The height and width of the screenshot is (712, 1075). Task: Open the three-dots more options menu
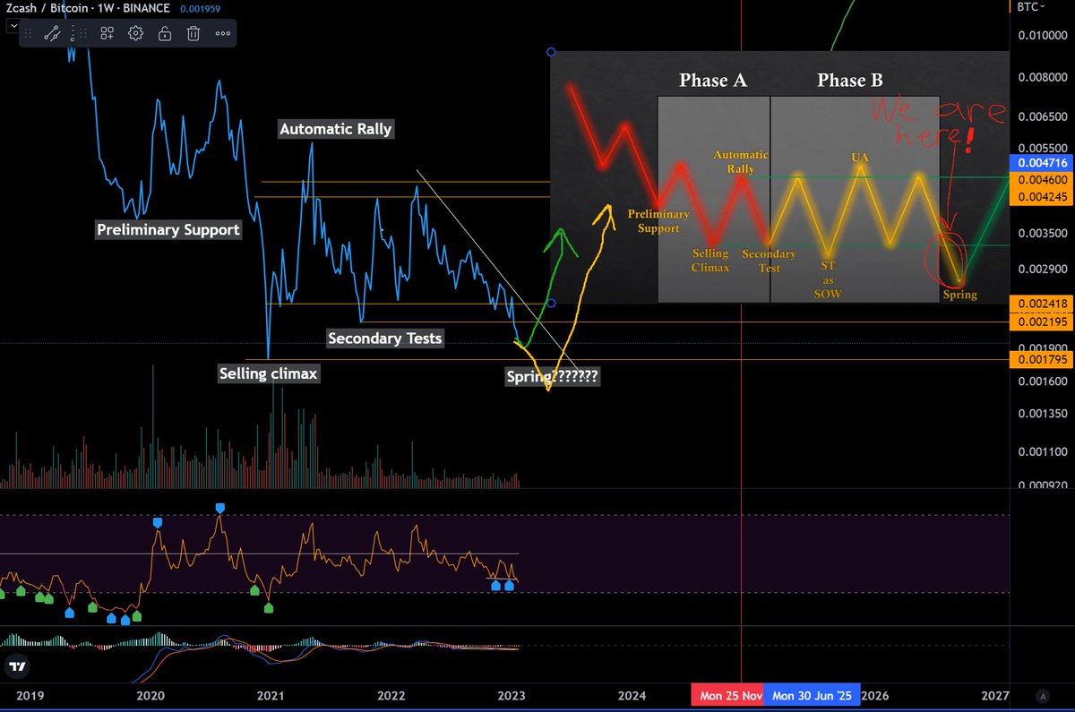pyautogui.click(x=223, y=34)
